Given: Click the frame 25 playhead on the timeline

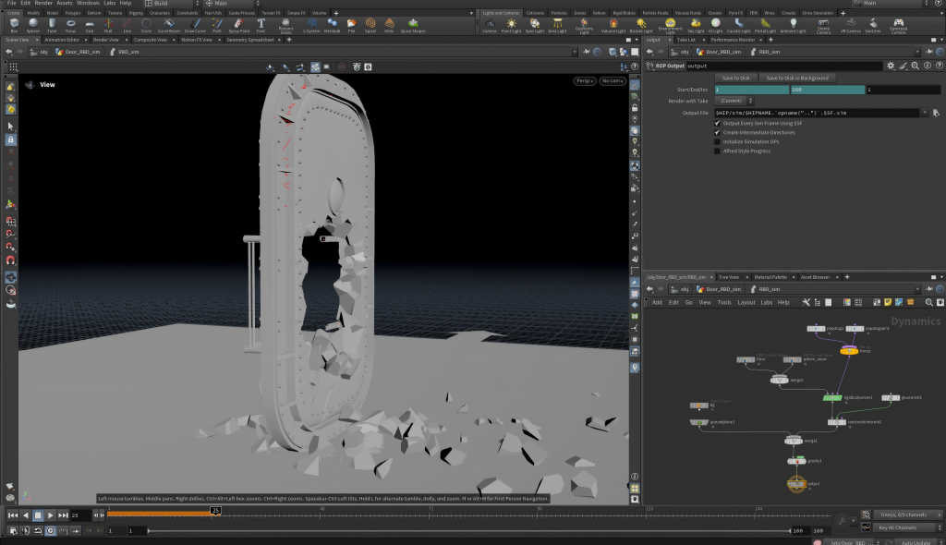Looking at the screenshot, I should pos(215,511).
